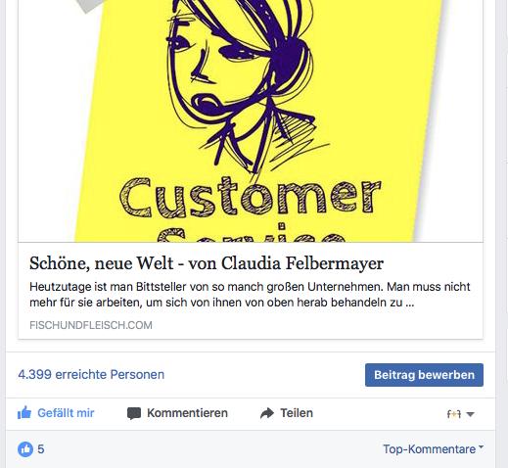508x468 pixels.
Task: Click the thumbs-up Gefällt mir icon
Action: (x=24, y=413)
